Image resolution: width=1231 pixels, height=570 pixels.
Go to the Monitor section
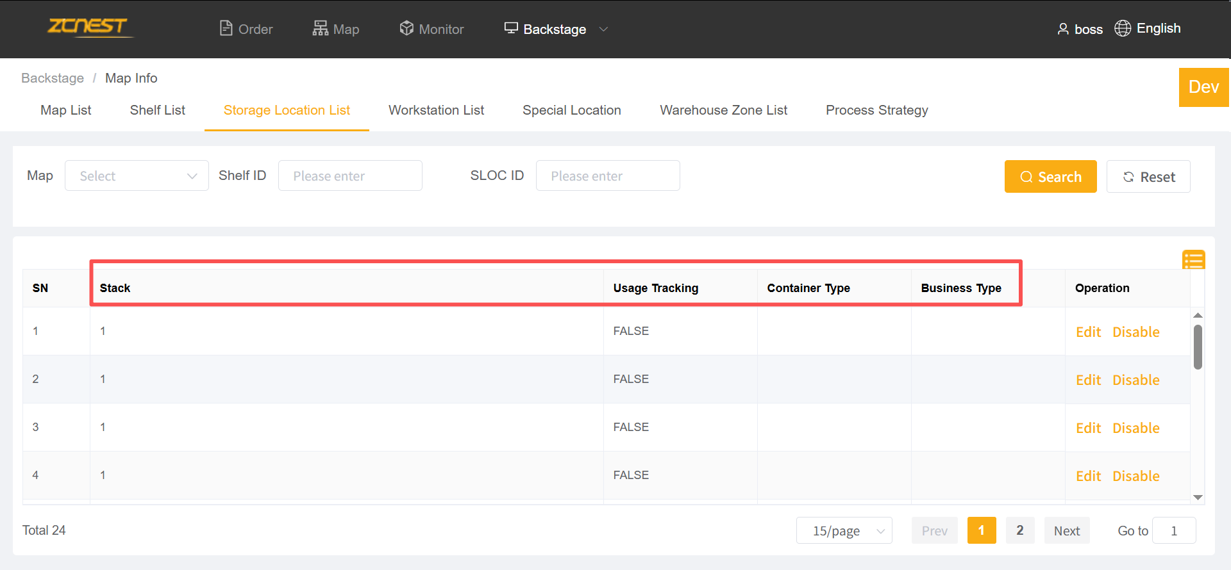tap(431, 29)
